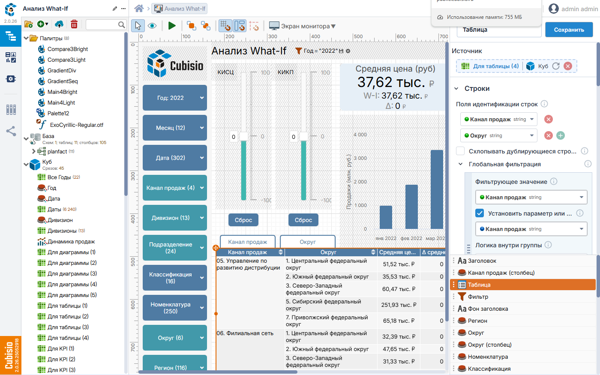
Task: Click the bring-to-front orange layer icon
Action: tap(192, 26)
